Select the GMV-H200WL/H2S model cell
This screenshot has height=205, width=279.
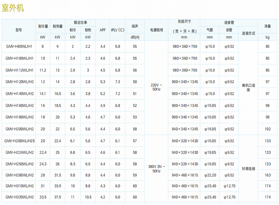coord(19,141)
